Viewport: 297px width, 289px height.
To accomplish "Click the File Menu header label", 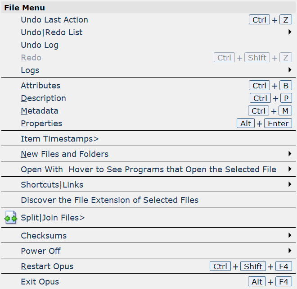I will tap(24, 8).
